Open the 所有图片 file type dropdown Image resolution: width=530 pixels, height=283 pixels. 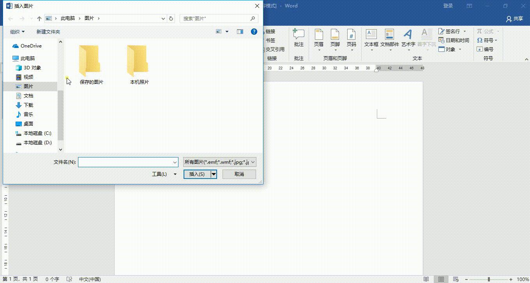[252, 162]
